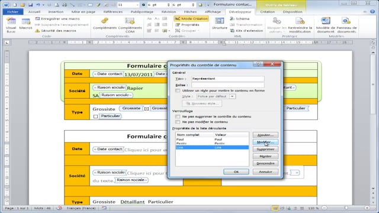Click the 13/07/2011 date in the first form

[139, 75]
